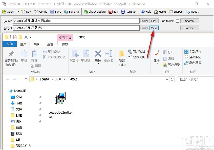Click 粘贴快捷方式 in the ribbon
Screen dimensions: 214x150
(x=54, y=57)
